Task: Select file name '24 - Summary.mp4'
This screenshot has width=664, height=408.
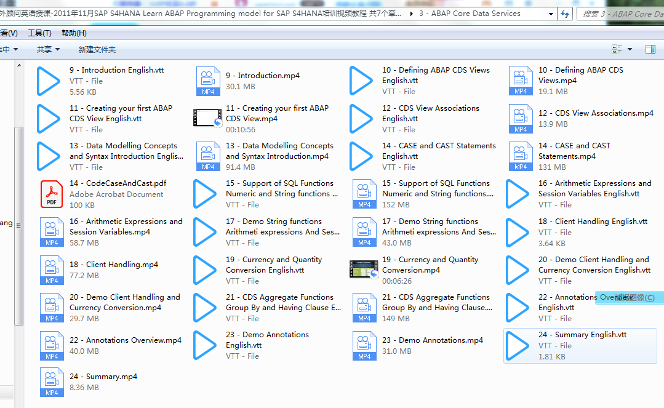Action: (103, 377)
